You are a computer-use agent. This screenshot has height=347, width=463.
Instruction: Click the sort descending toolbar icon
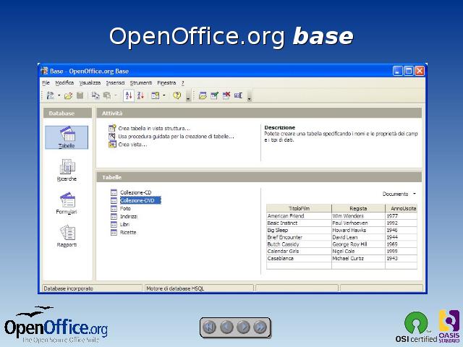pyautogui.click(x=141, y=95)
